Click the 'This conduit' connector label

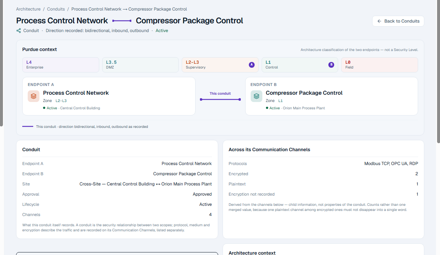pos(220,94)
